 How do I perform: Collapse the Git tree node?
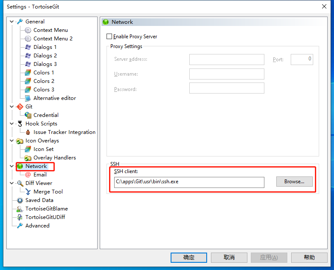[x=12, y=106]
